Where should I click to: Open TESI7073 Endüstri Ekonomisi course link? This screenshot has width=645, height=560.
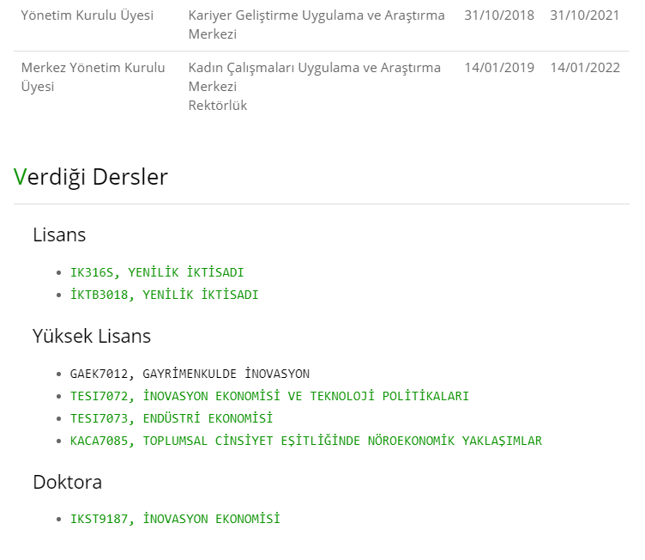tap(172, 418)
